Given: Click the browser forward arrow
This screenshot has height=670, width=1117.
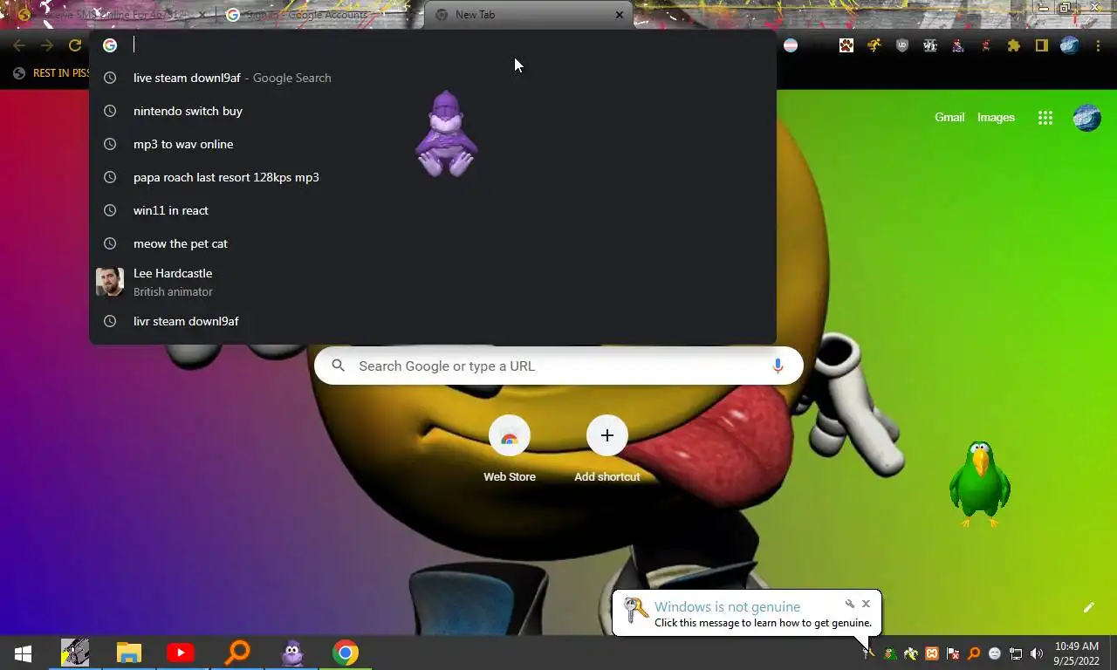Looking at the screenshot, I should 47,45.
